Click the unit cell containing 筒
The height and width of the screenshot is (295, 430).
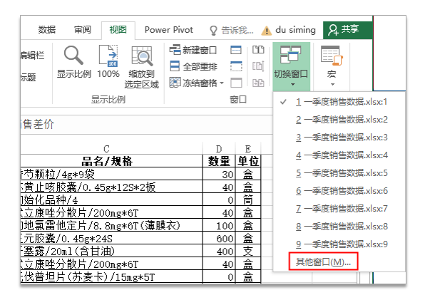click(248, 200)
